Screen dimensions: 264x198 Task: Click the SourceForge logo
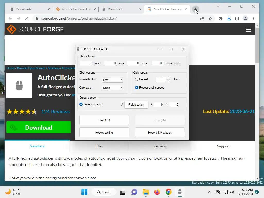35,29
